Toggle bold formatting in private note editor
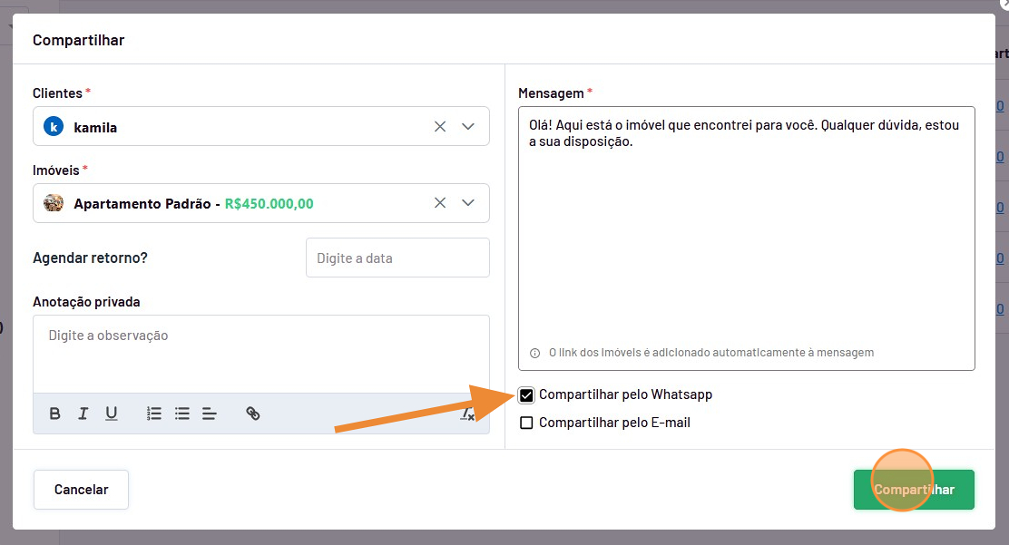 click(x=55, y=414)
